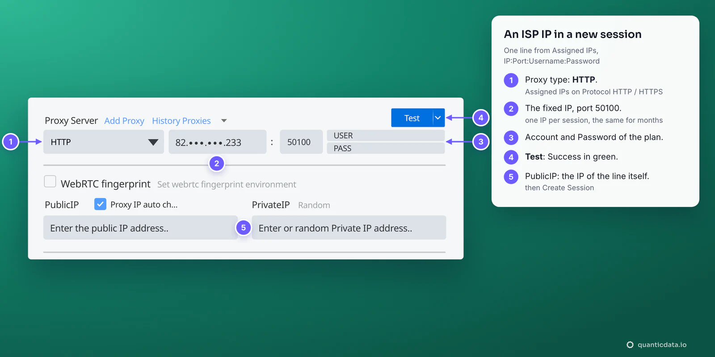Click the 'PrivateIP' label
715x357 pixels.
point(271,205)
